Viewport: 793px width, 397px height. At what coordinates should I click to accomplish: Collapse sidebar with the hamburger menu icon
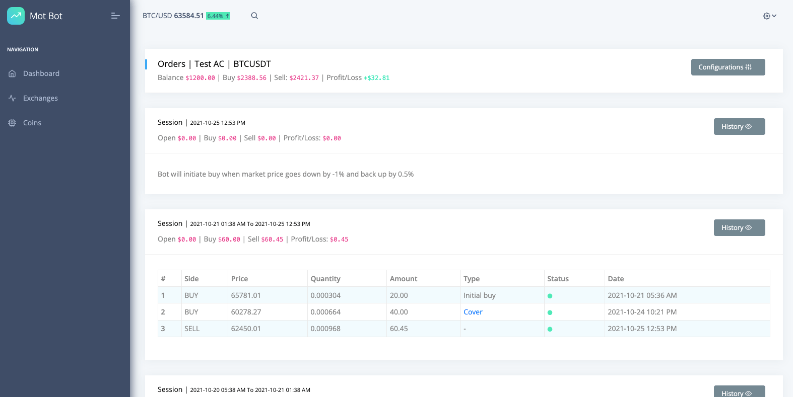point(115,16)
